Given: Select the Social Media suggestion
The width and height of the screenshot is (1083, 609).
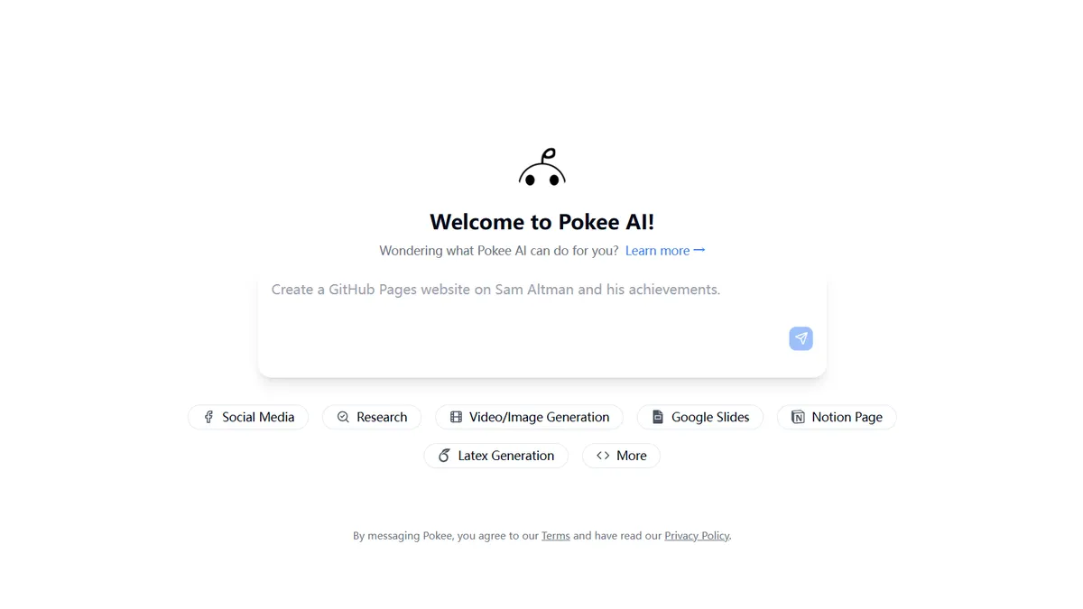Looking at the screenshot, I should 257,417.
